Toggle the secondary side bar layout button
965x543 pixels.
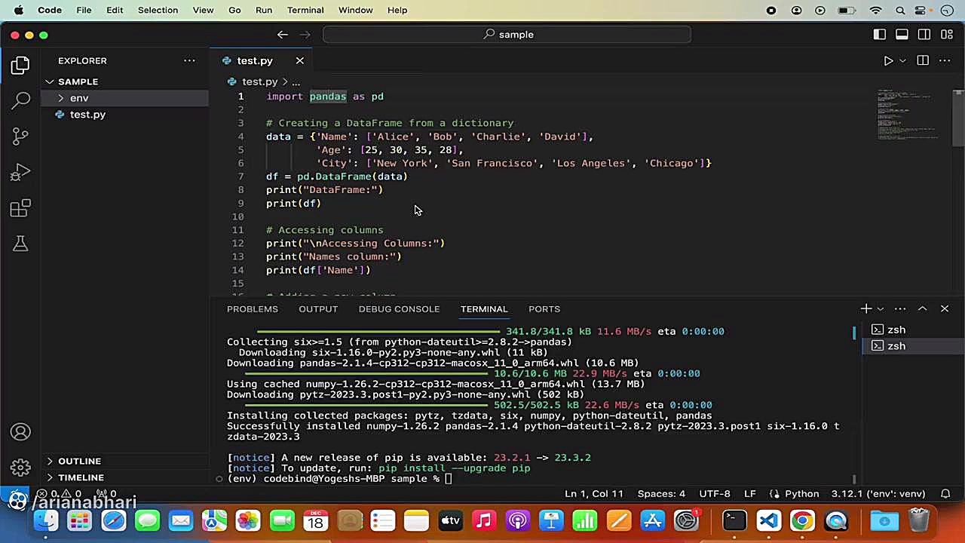pos(924,35)
